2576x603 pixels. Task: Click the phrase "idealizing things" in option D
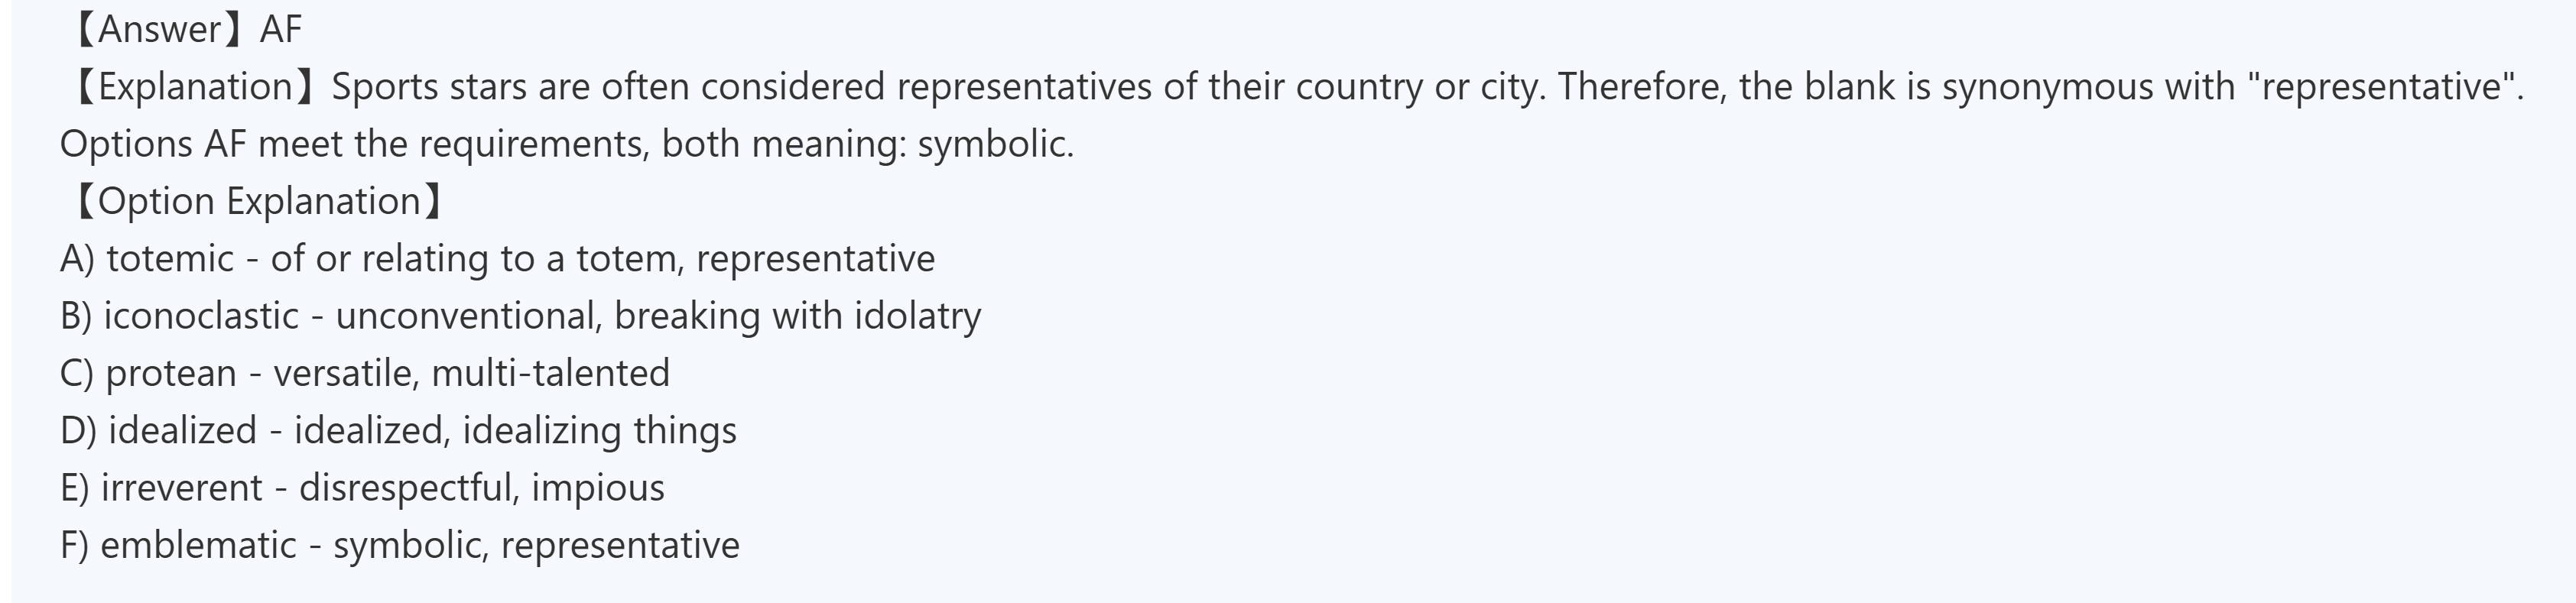coord(599,431)
